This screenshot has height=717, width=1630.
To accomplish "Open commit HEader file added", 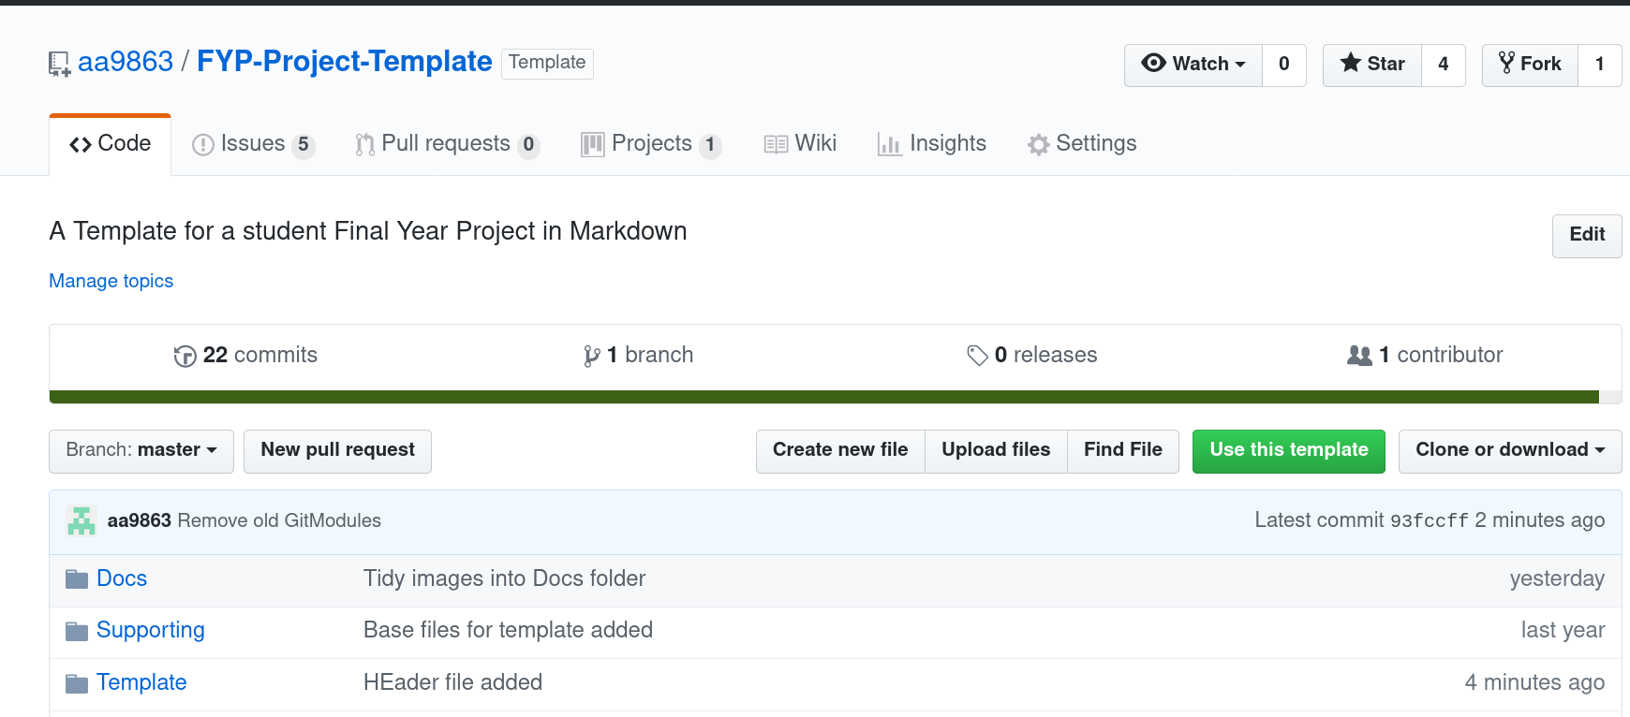I will 452,684.
